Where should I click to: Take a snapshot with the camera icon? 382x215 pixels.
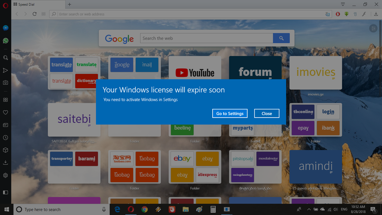pyautogui.click(x=5, y=82)
